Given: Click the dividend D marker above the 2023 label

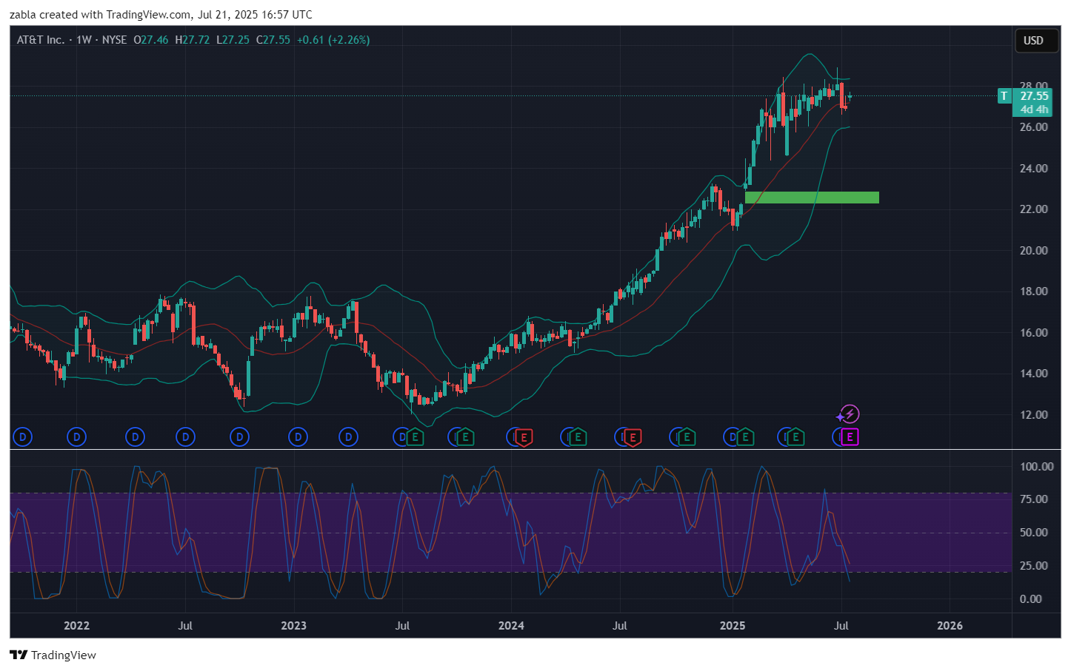Looking at the screenshot, I should click(x=298, y=437).
